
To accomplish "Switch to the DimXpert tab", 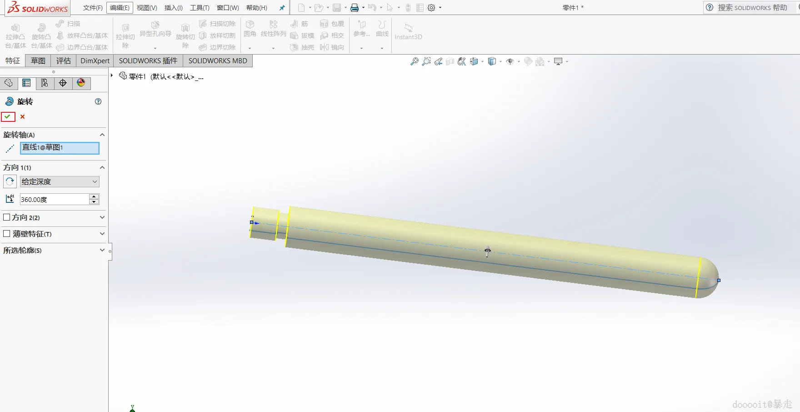I will (x=95, y=61).
